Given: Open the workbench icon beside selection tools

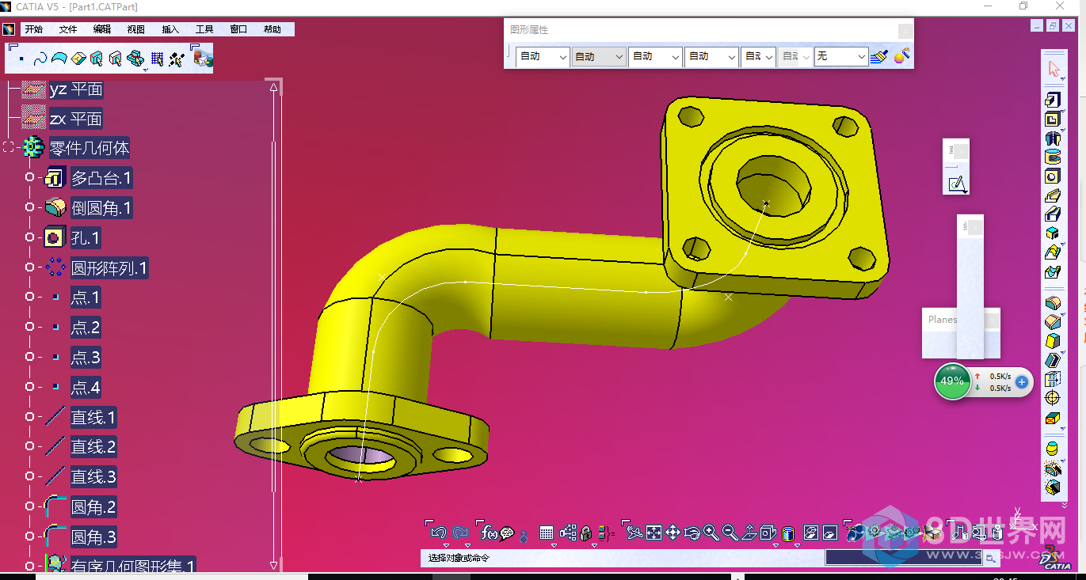Looking at the screenshot, I should point(203,58).
